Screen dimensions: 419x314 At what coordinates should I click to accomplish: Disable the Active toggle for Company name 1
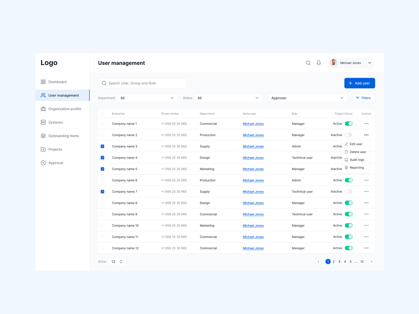click(349, 124)
